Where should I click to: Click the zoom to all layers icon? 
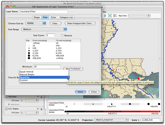click(x=110, y=16)
